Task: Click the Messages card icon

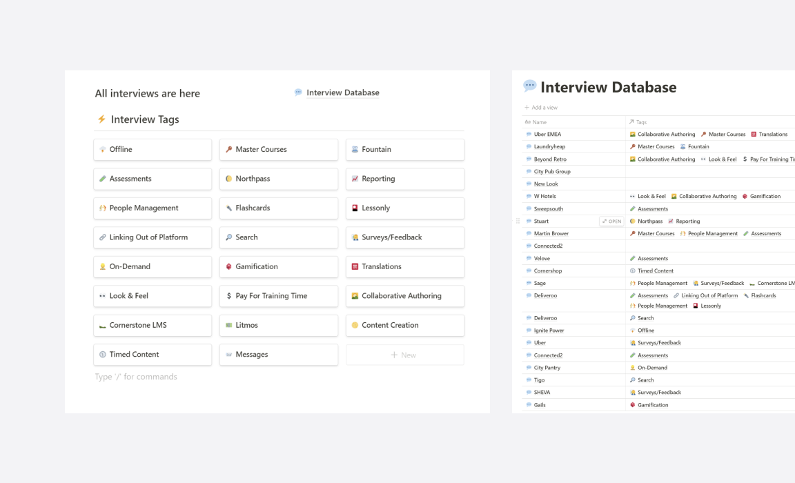Action: point(228,355)
